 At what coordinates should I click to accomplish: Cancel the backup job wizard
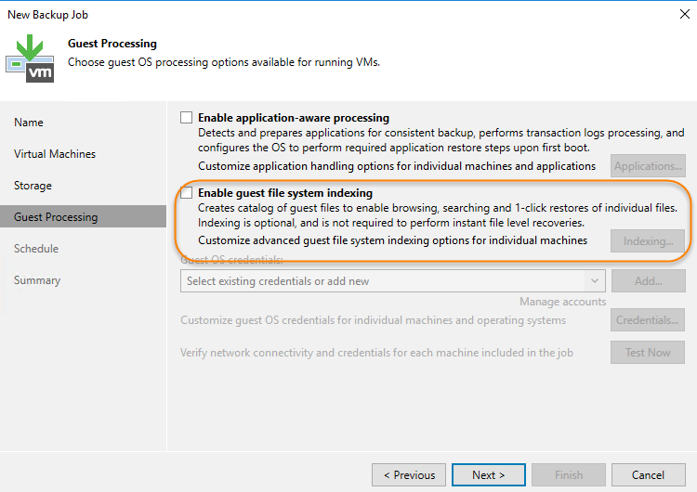tap(648, 475)
